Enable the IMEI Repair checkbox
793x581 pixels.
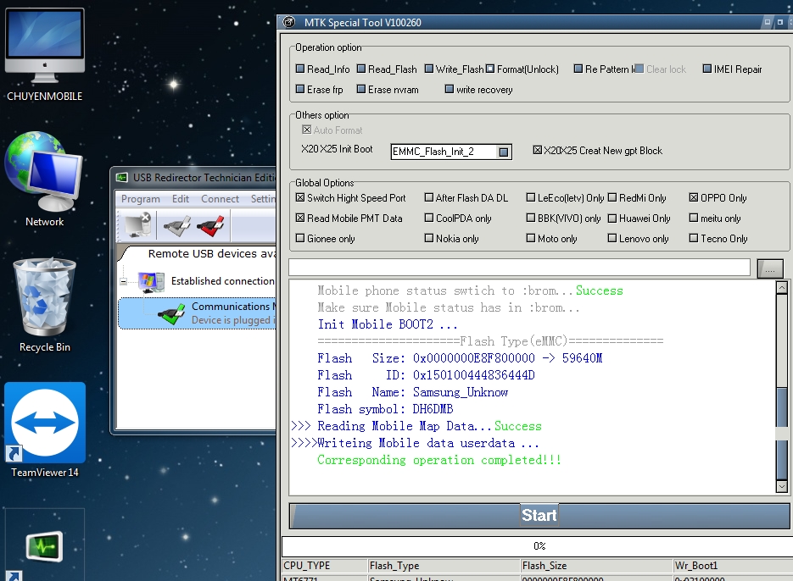click(x=707, y=69)
